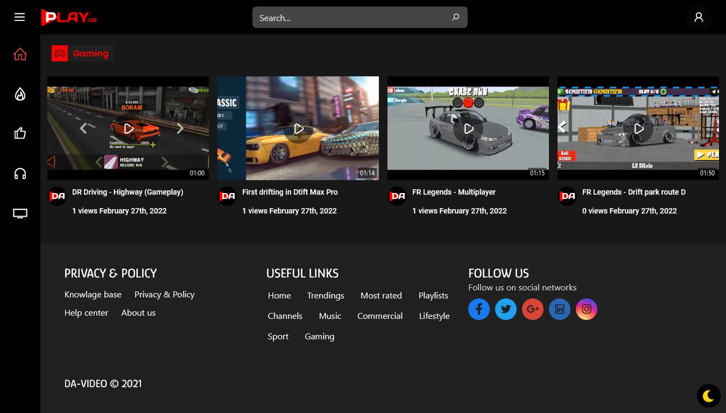Open FR Legends - Drift park route D title
726x413 pixels.
coord(634,192)
